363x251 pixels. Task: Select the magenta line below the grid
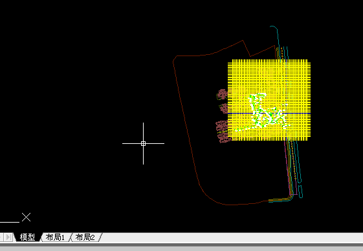tap(287, 166)
